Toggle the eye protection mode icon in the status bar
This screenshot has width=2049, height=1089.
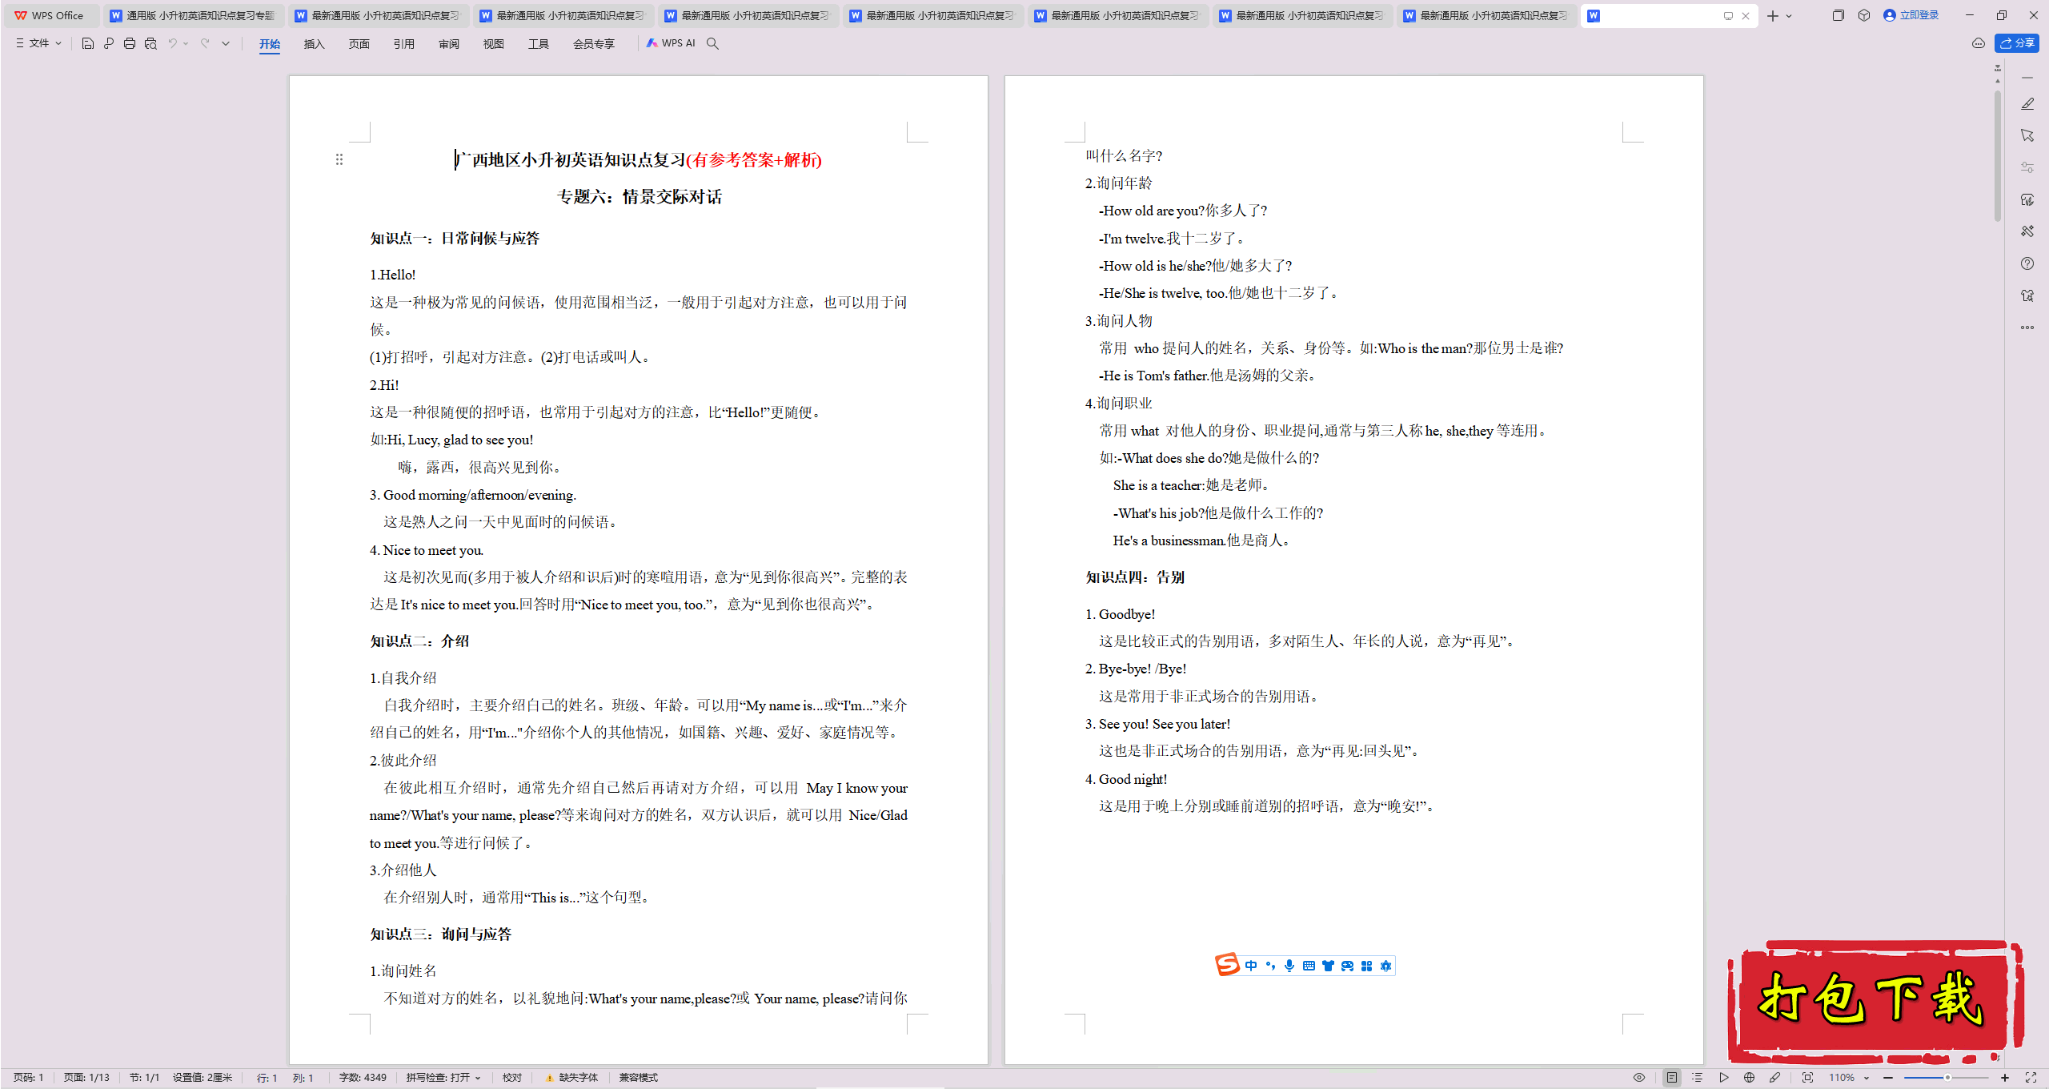pos(1638,1078)
